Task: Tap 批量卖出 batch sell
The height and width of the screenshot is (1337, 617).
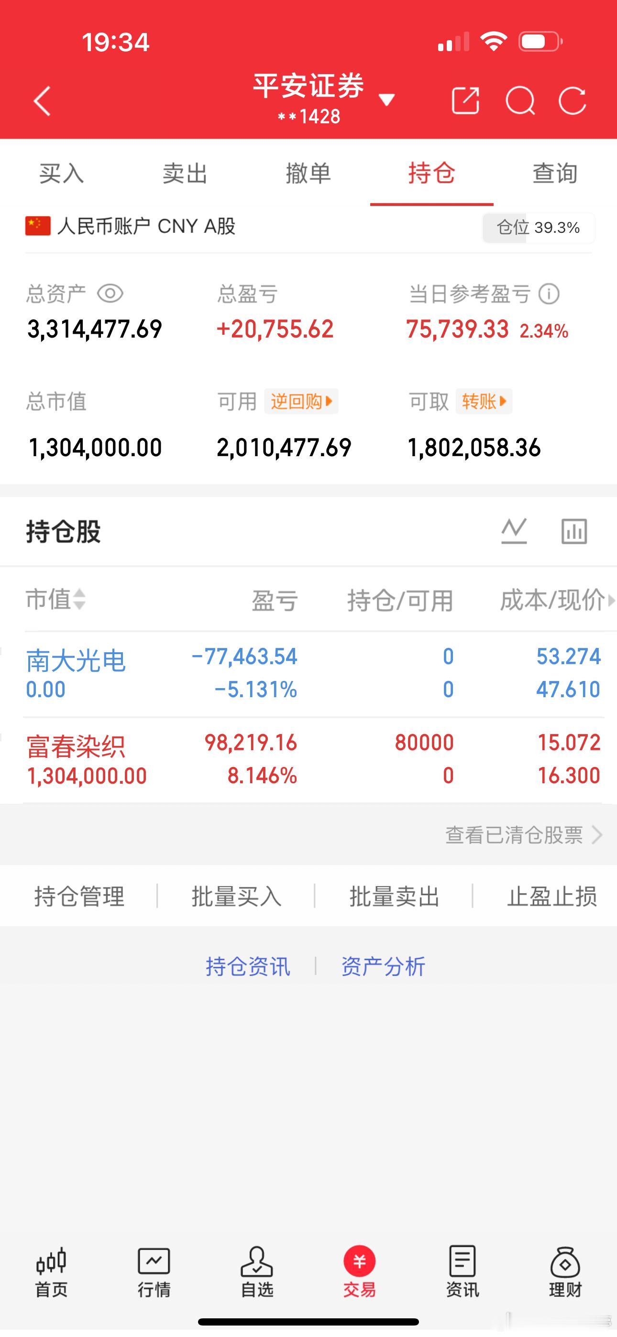Action: point(394,896)
